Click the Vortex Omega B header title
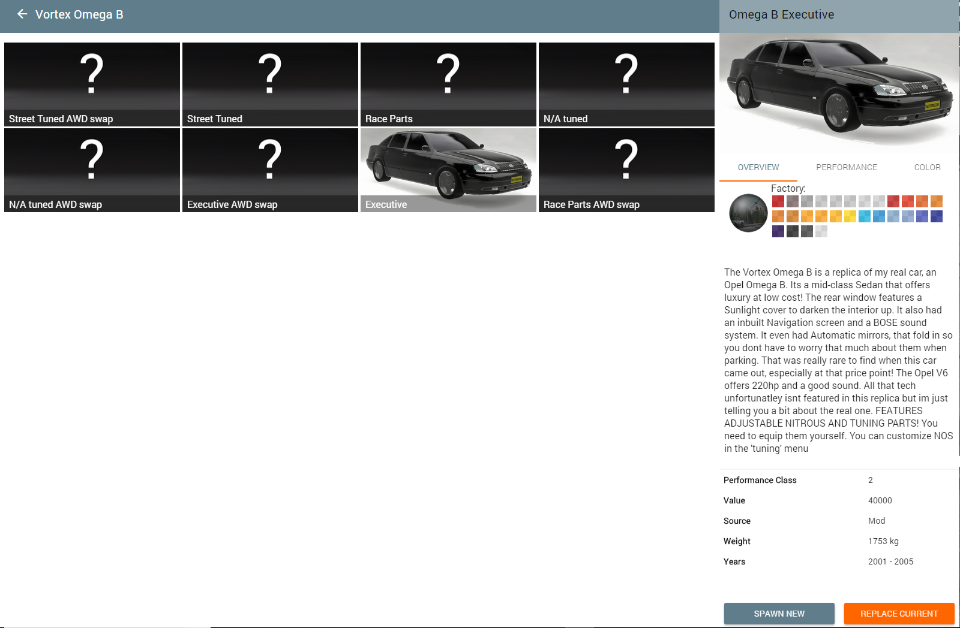Viewport: 960px width, 628px height. pyautogui.click(x=79, y=14)
